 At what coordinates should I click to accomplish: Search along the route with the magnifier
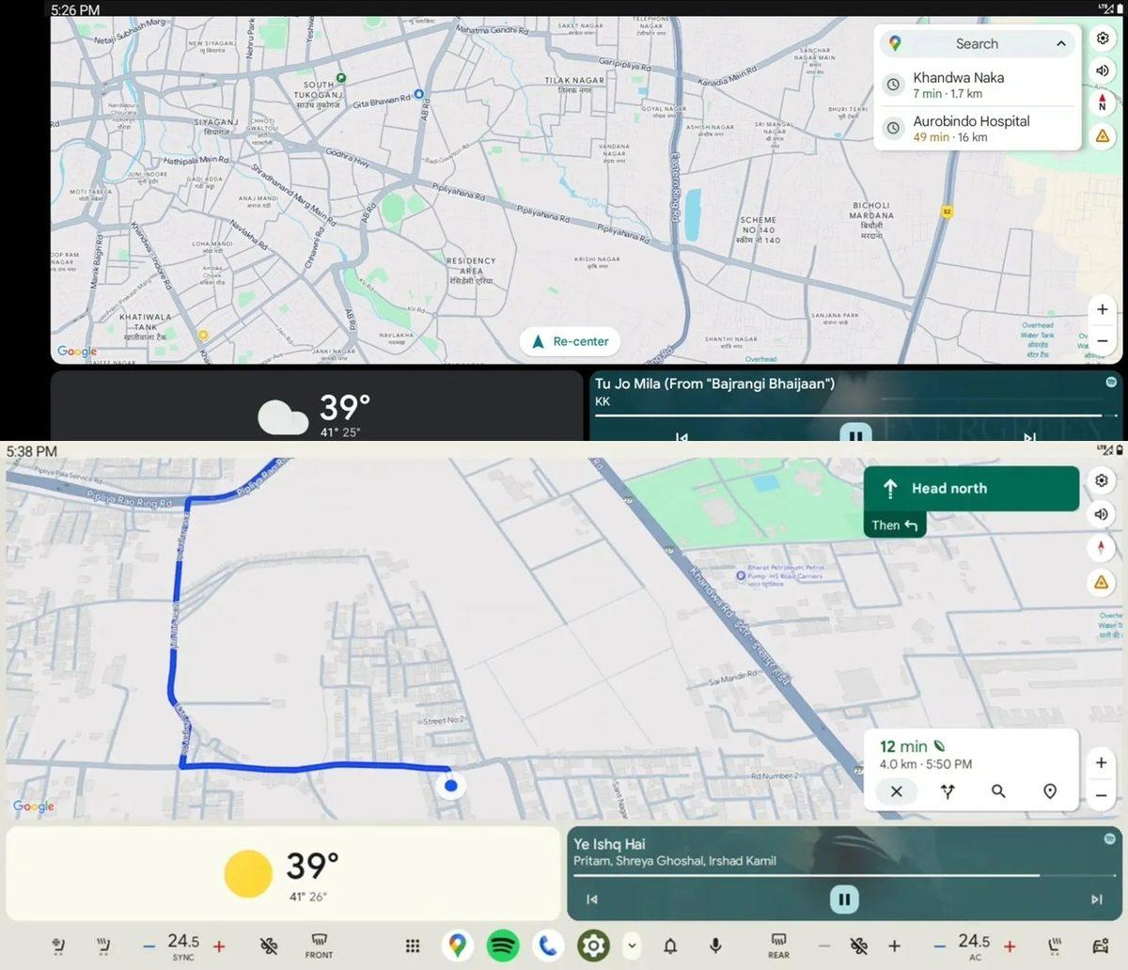click(x=998, y=792)
